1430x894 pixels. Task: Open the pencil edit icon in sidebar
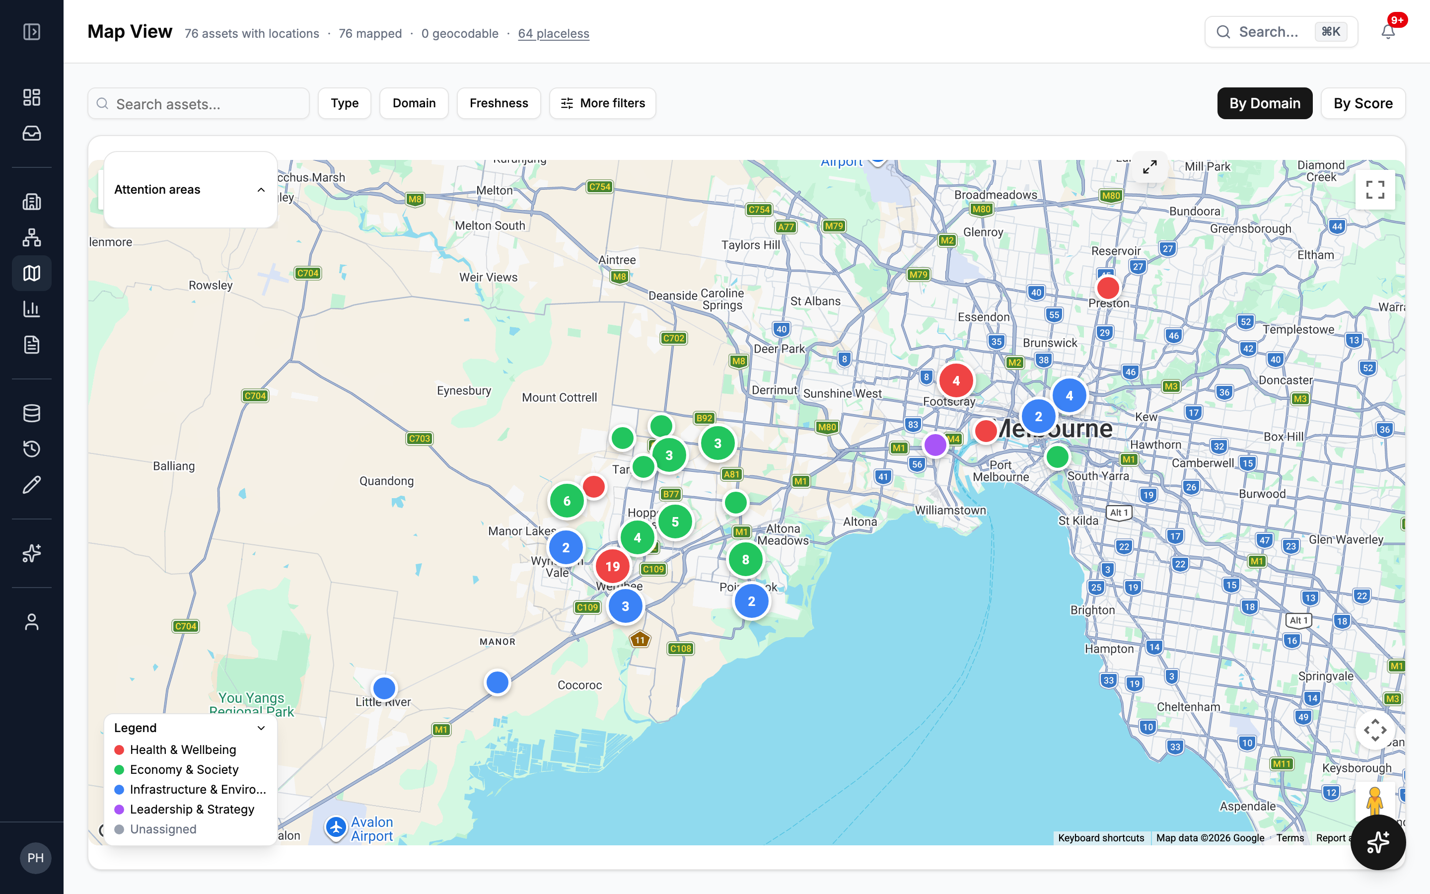click(31, 484)
